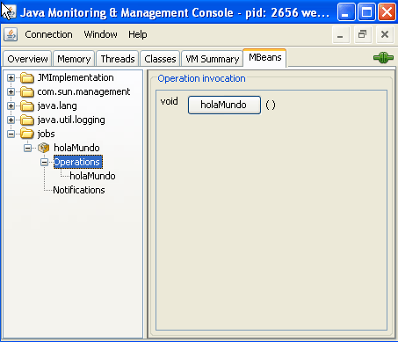This screenshot has width=398, height=342.
Task: Click the void return type text
Action: pyautogui.click(x=169, y=101)
